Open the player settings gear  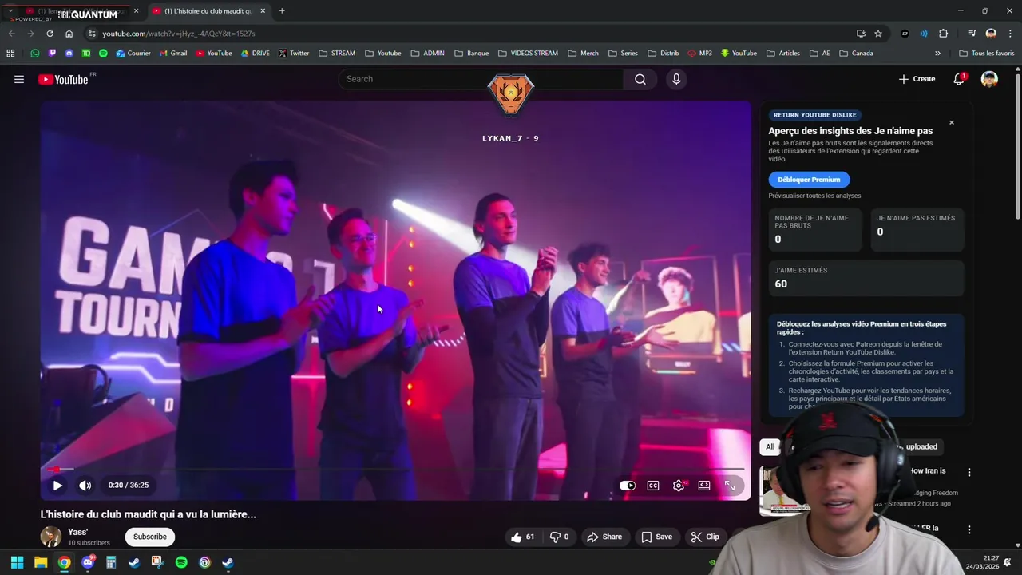(679, 486)
